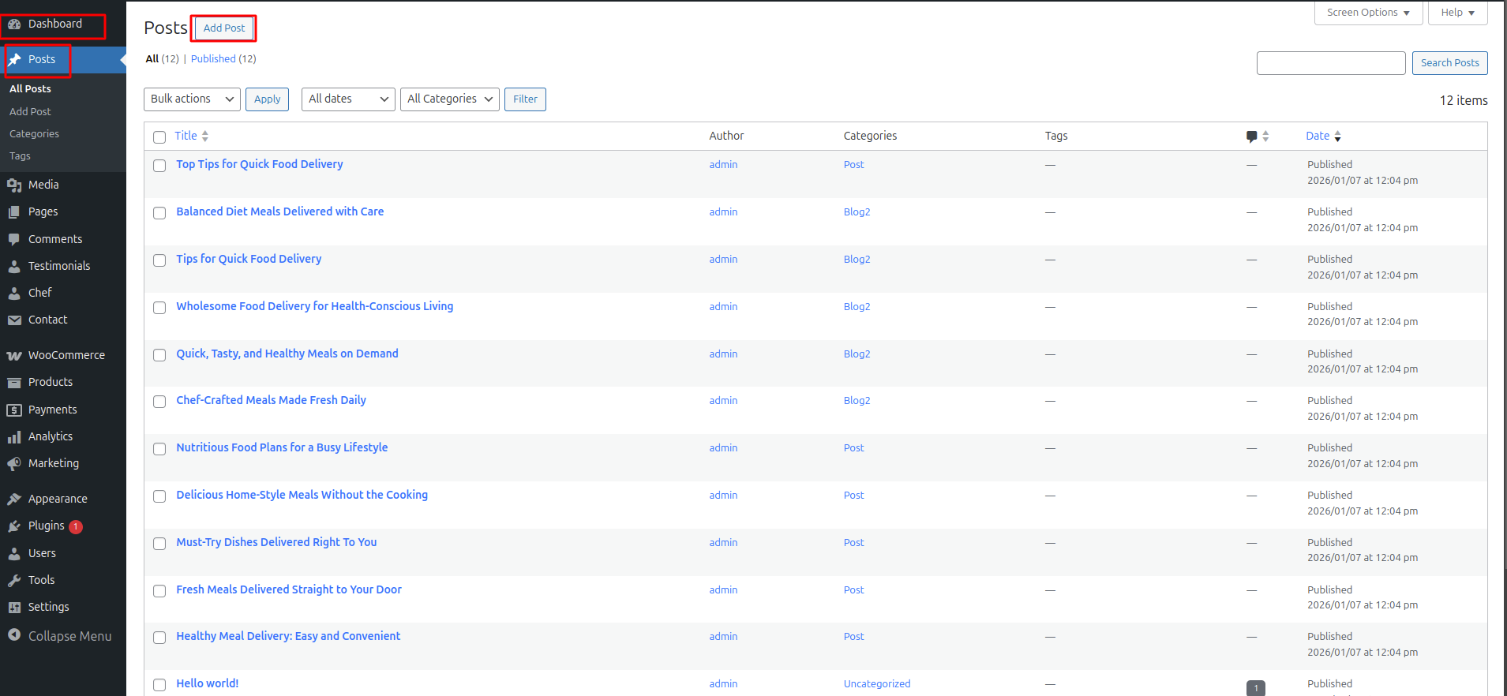1507x696 pixels.
Task: Switch to the Published posts filter
Action: click(x=213, y=59)
